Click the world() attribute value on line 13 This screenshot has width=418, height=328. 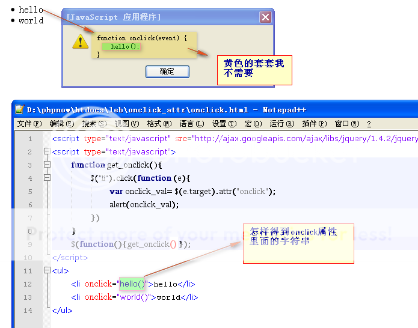click(134, 297)
